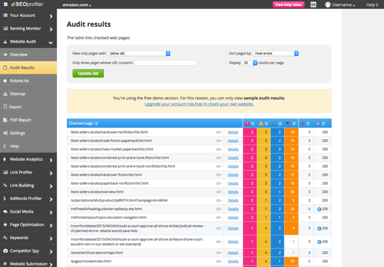Open help mark beside the errors icon
Viewport: 384px width, 267px height.
point(253,124)
